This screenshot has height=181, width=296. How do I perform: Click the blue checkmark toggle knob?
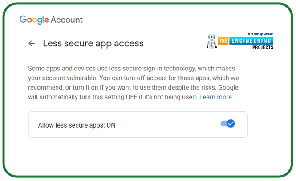click(231, 123)
